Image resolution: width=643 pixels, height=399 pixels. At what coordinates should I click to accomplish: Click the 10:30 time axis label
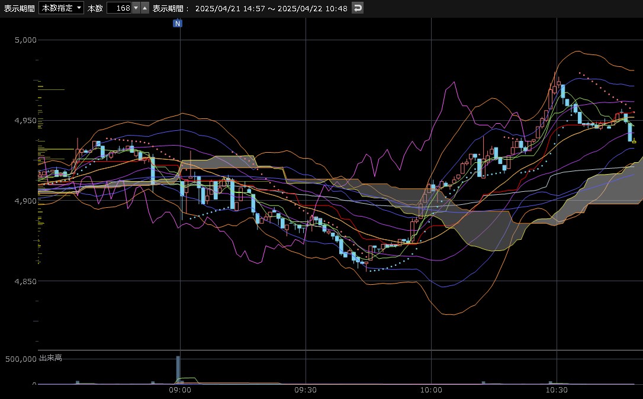tap(557, 390)
